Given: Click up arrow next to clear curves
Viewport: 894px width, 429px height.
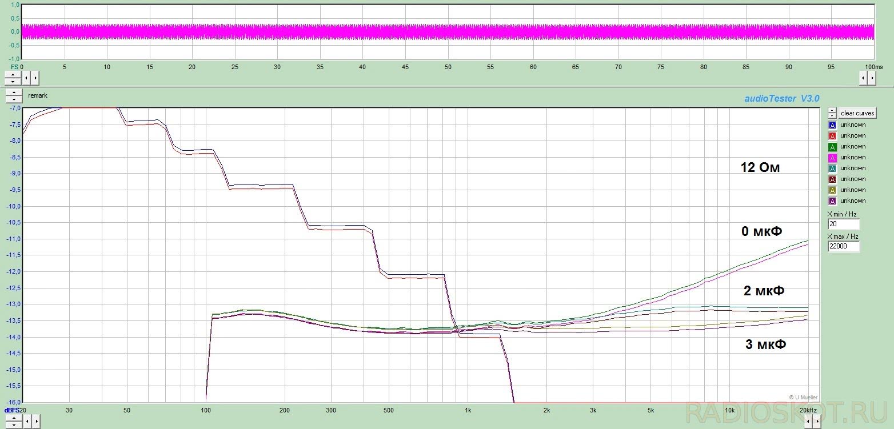Looking at the screenshot, I should tap(832, 110).
